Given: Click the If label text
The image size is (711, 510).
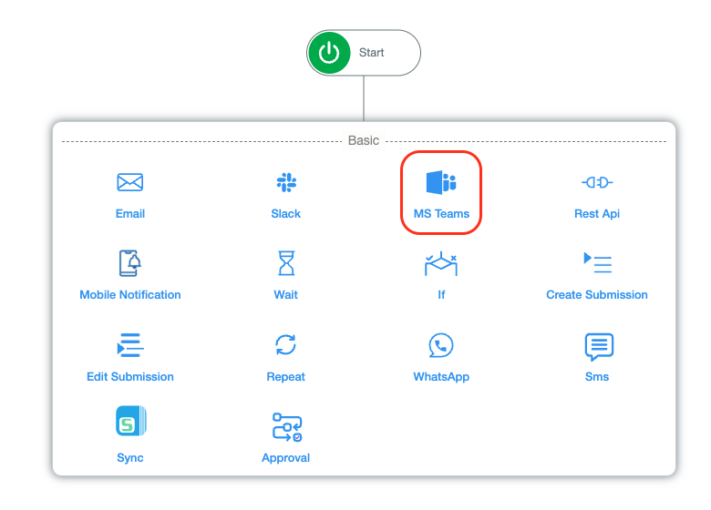Looking at the screenshot, I should [441, 295].
